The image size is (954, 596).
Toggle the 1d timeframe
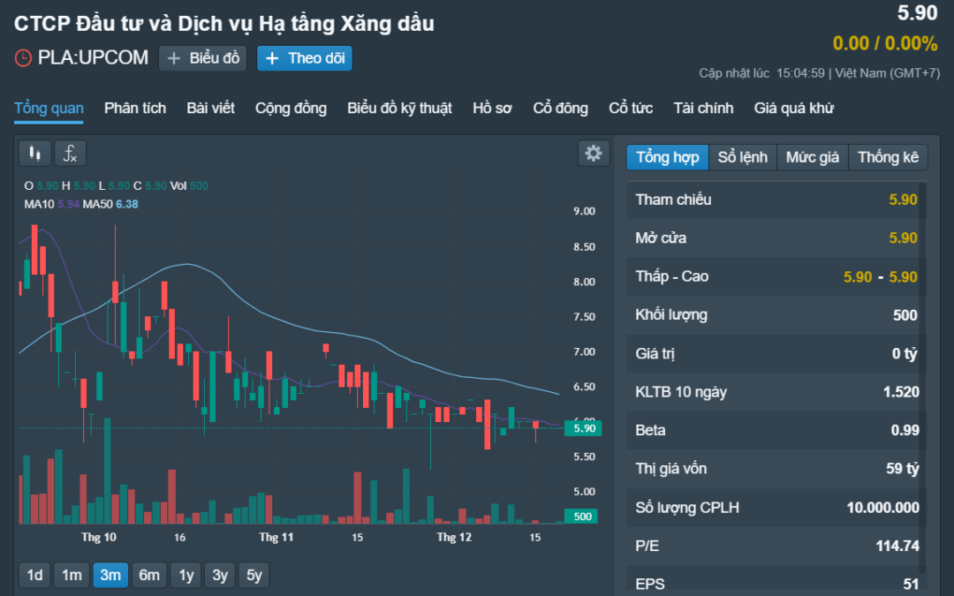click(34, 575)
